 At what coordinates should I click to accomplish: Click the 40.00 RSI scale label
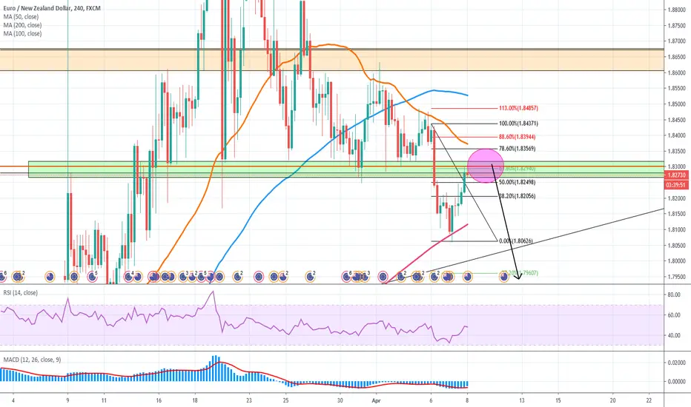click(x=674, y=335)
